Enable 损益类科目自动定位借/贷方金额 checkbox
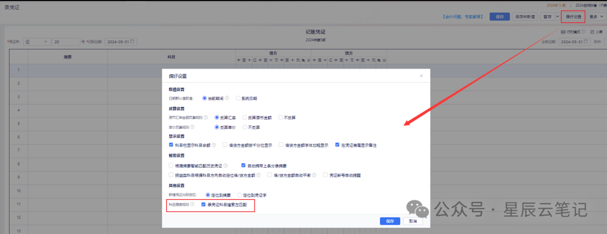This screenshot has height=234, width=607. [171, 175]
